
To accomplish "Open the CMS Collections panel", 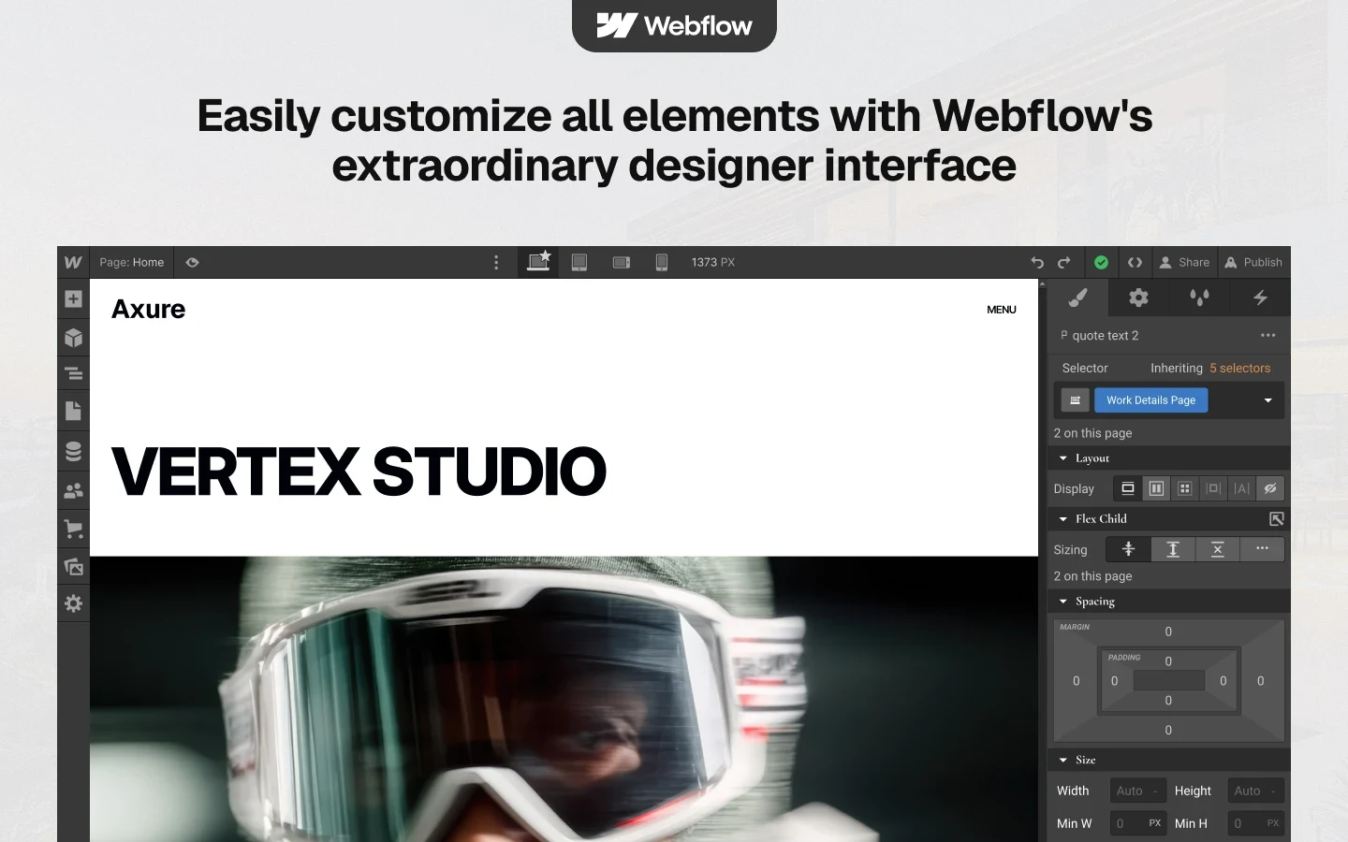I will coord(73,451).
